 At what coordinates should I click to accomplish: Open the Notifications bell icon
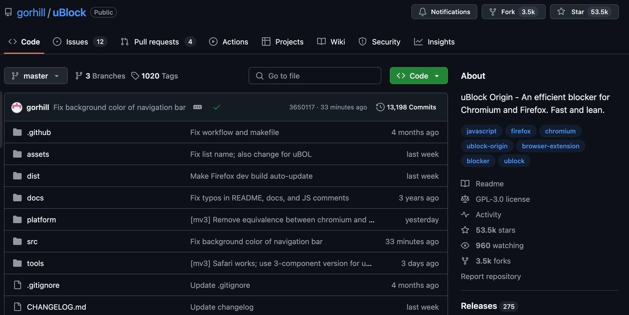tap(422, 11)
